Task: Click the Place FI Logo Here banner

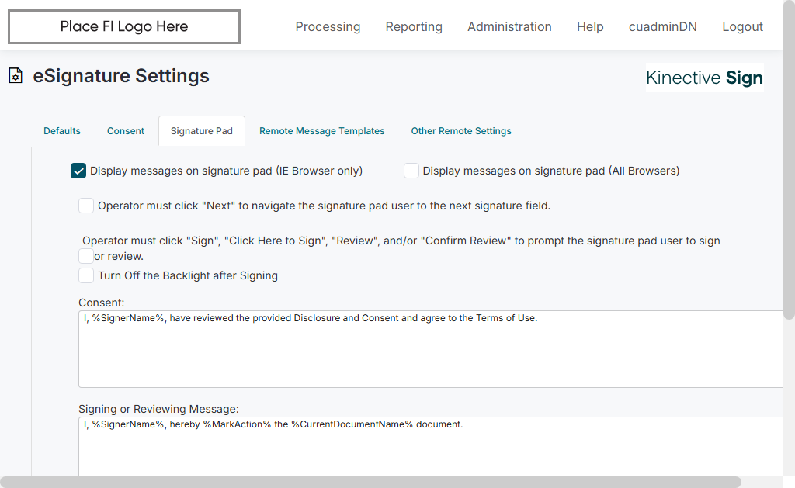Action: (124, 27)
